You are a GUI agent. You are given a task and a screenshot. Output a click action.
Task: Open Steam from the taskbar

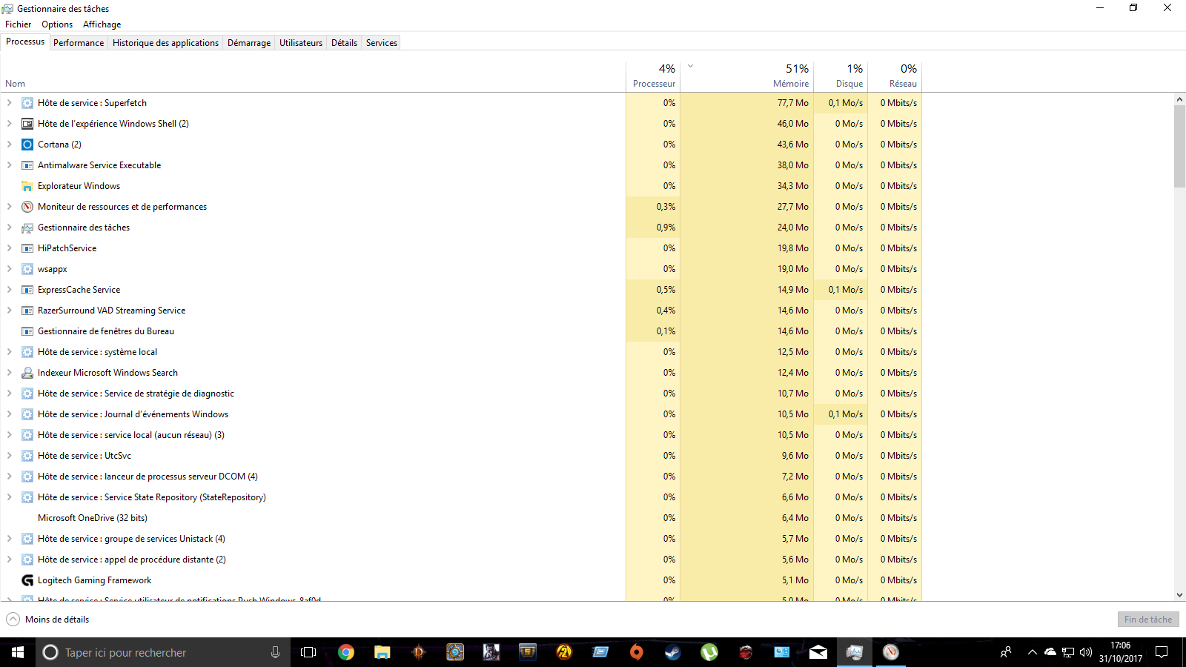[x=672, y=652]
